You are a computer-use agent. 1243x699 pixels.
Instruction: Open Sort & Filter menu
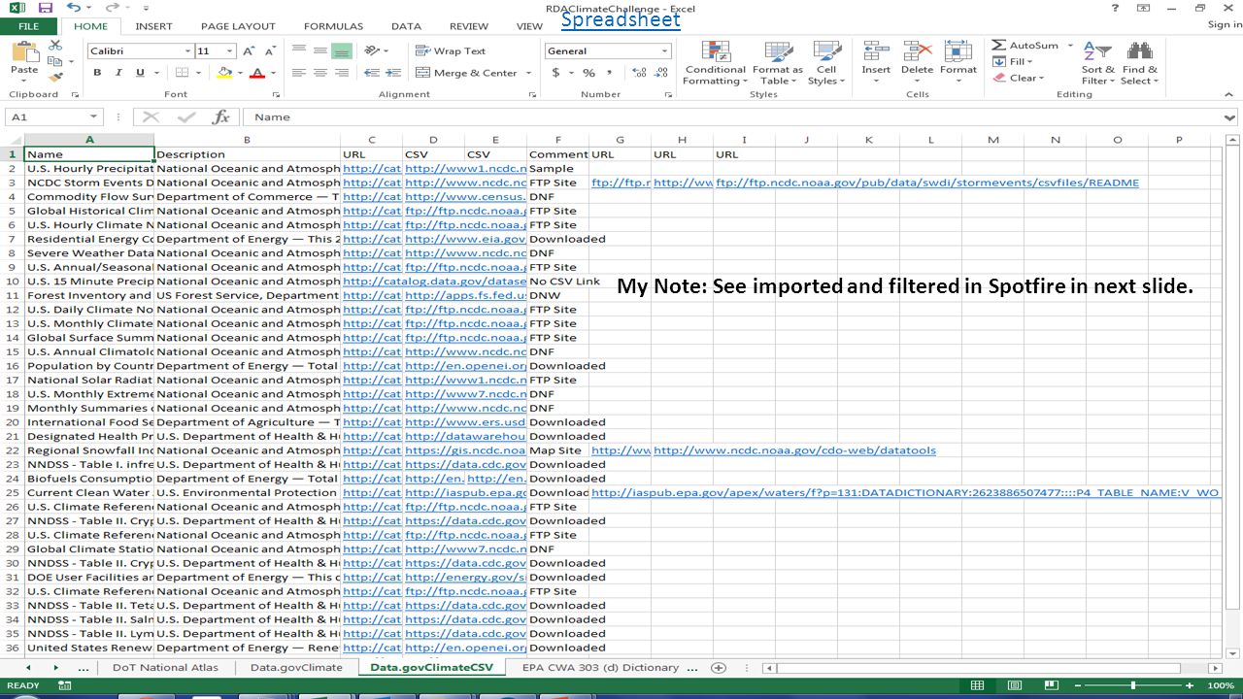coord(1097,63)
